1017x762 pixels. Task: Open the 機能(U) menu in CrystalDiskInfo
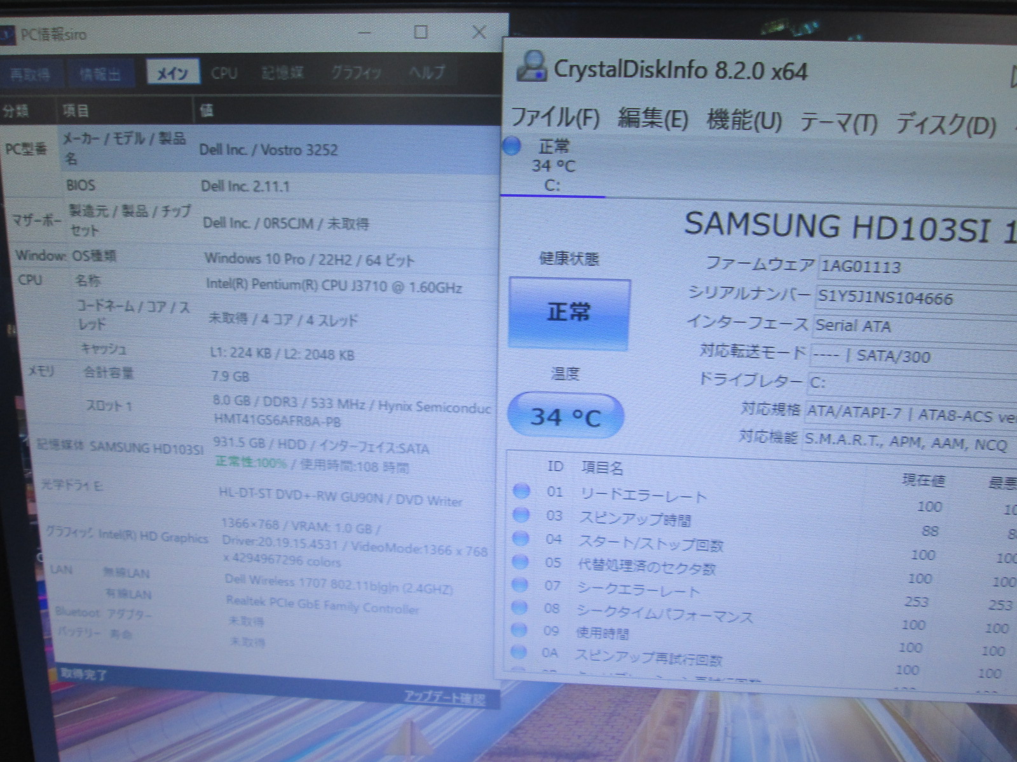coord(744,120)
